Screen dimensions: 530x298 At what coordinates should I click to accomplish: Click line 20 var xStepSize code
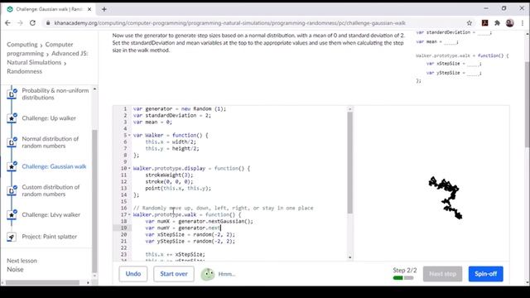(190, 235)
